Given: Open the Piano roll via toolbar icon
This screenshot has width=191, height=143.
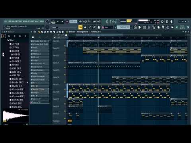Looking at the screenshot, I should pyautogui.click(x=140, y=27).
